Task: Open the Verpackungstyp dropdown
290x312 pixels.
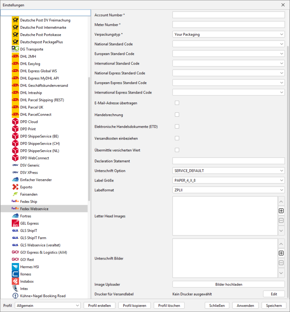Action: (229, 34)
